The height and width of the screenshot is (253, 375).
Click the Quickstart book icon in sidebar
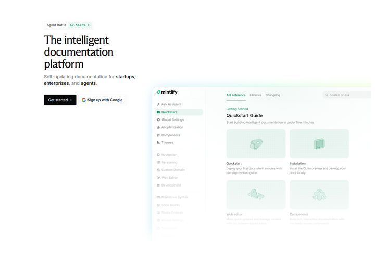[x=158, y=112]
